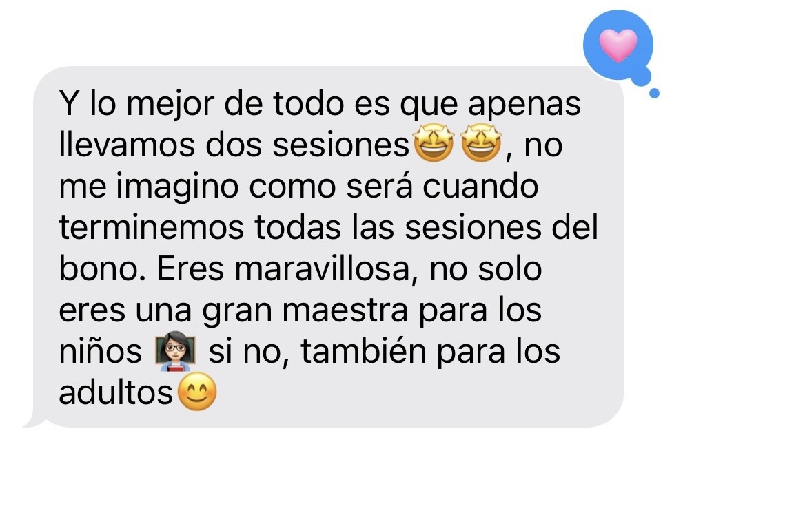
Task: Tap the word niños
Action: click(100, 351)
